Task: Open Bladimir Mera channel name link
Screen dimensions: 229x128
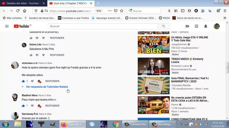Action: [29, 95]
